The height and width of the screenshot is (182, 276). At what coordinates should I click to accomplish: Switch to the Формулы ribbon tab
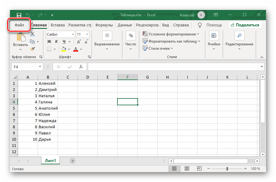(104, 25)
